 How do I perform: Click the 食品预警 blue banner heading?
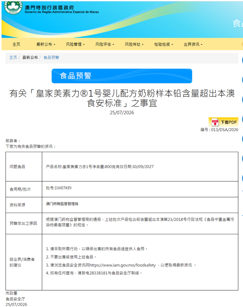click(122, 76)
